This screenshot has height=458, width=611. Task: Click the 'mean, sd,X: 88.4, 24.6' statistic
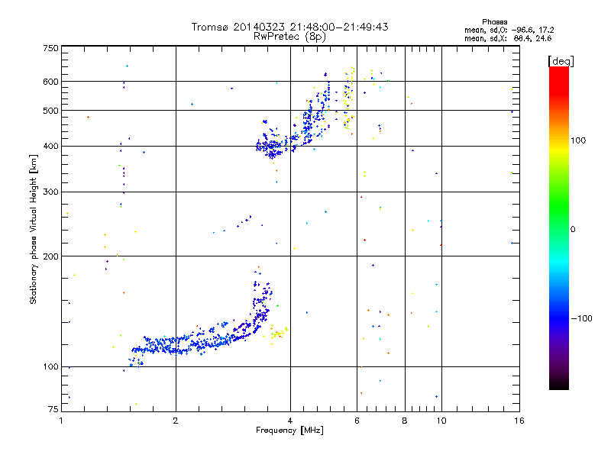508,38
